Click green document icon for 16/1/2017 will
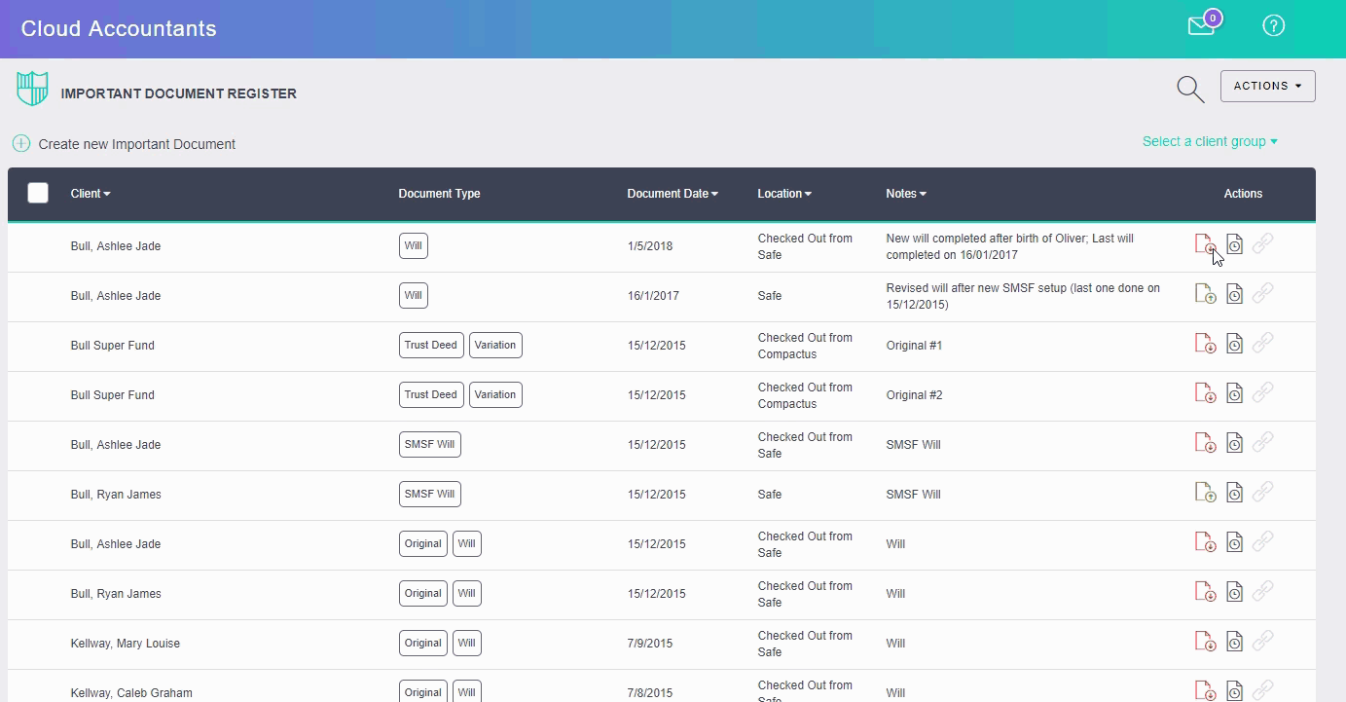Screen dimensions: 1346x702 (x=1205, y=293)
